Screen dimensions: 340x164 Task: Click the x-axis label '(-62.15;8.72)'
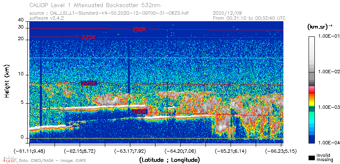pos(80,151)
